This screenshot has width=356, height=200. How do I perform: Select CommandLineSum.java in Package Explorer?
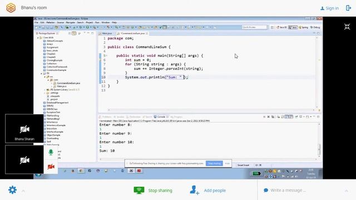[x=68, y=83]
